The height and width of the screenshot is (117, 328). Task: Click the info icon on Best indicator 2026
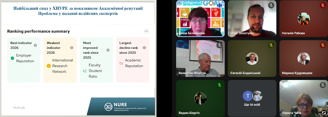click(x=35, y=45)
